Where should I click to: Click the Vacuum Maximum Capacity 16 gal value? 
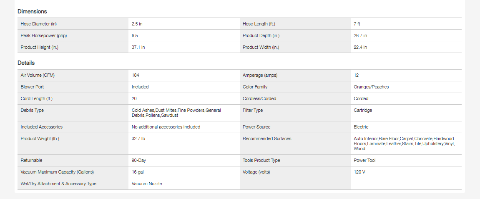pos(138,172)
